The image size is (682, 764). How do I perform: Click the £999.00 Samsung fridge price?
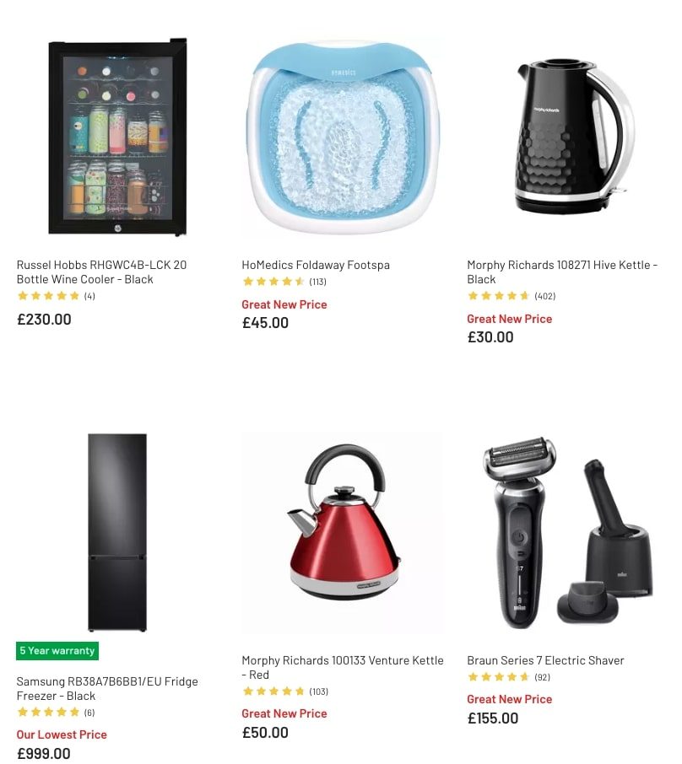(44, 753)
